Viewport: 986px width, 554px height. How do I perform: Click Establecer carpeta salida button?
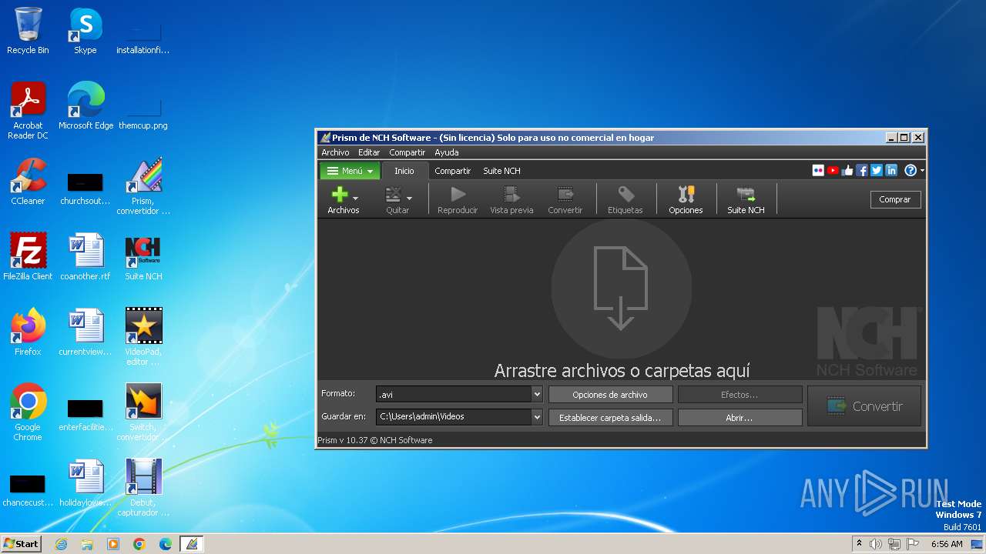click(610, 417)
